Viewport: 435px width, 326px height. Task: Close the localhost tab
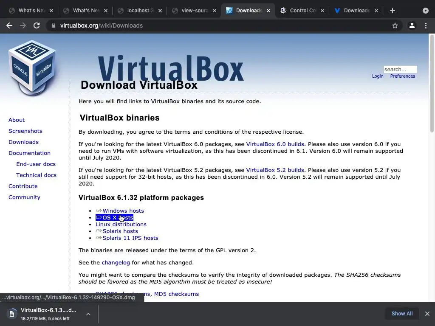coord(160,11)
